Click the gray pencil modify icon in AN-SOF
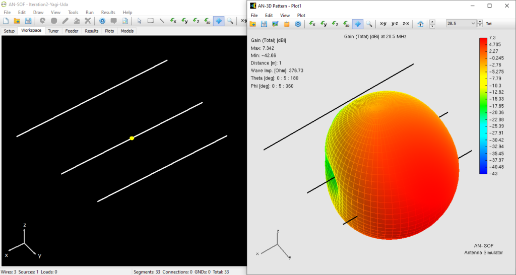This screenshot has width=516, height=275. (65, 21)
